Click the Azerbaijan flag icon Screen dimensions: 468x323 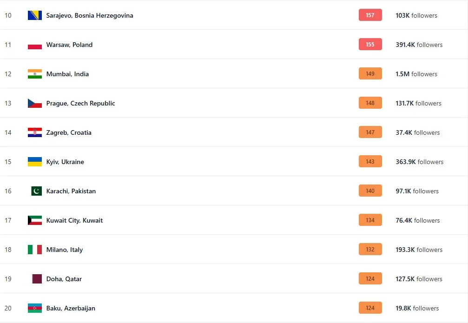[x=35, y=308]
